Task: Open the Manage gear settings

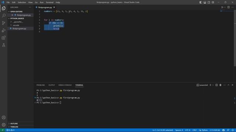Action: click(x=4, y=125)
